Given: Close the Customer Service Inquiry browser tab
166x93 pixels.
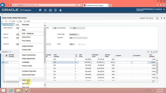Looking at the screenshot, I should [x=107, y=5].
